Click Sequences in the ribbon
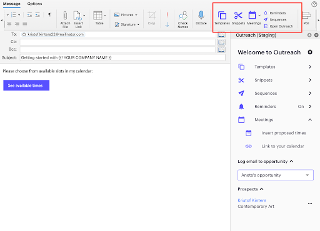This screenshot has height=231, width=320. point(275,19)
